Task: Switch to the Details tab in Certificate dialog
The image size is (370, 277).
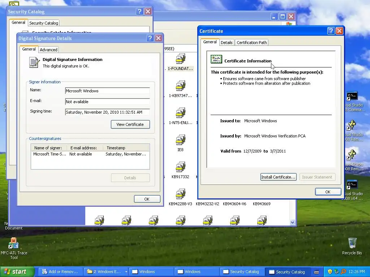Action: (x=227, y=43)
